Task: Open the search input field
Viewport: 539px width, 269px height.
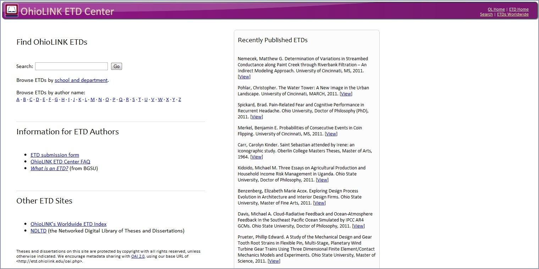Action: pos(71,66)
